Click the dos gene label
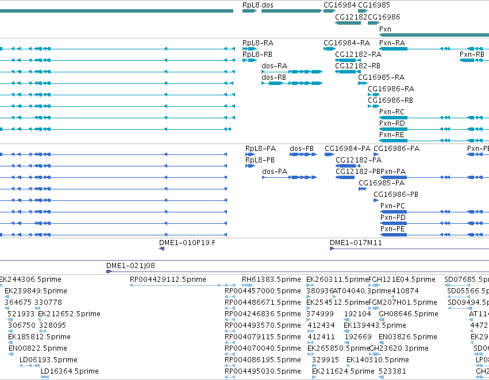The width and height of the screenshot is (489, 380). pos(267,5)
